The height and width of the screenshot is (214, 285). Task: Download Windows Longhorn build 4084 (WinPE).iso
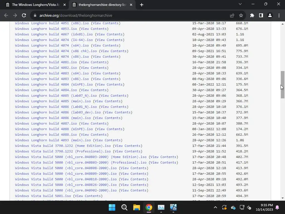(x=54, y=84)
